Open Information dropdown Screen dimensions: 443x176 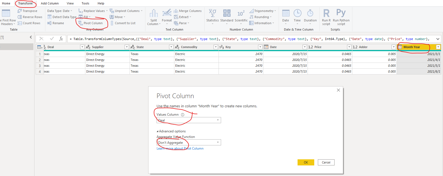(261, 23)
